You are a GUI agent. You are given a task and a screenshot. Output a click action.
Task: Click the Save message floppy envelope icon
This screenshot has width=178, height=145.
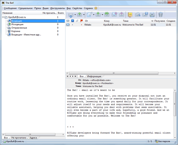[145, 15]
